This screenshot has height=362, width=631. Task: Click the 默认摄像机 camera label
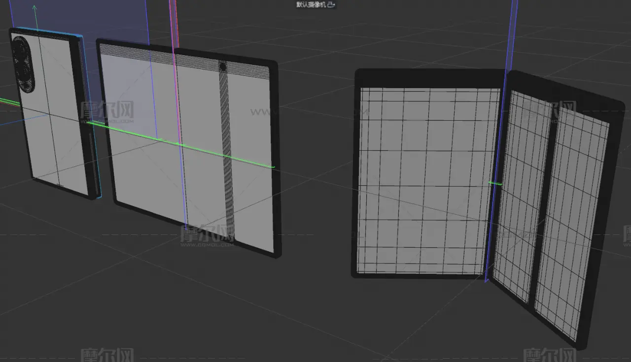pyautogui.click(x=312, y=4)
